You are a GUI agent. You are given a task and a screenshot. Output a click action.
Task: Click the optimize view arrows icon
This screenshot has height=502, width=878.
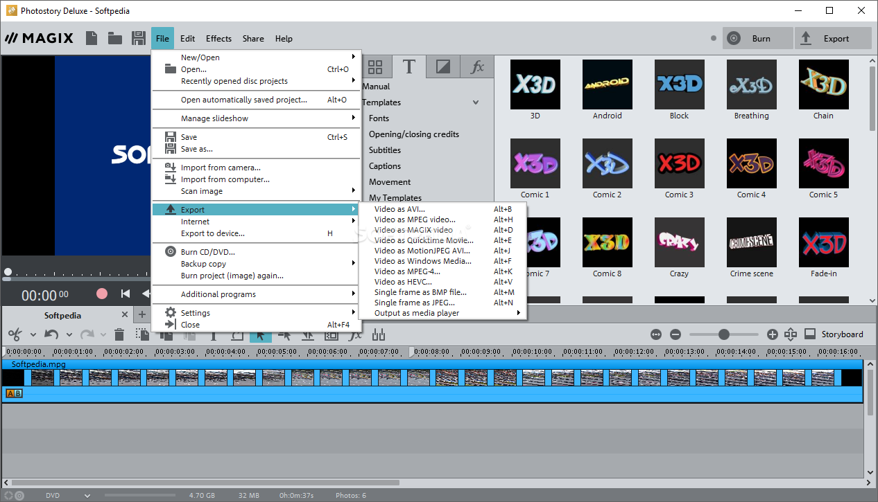tap(791, 334)
